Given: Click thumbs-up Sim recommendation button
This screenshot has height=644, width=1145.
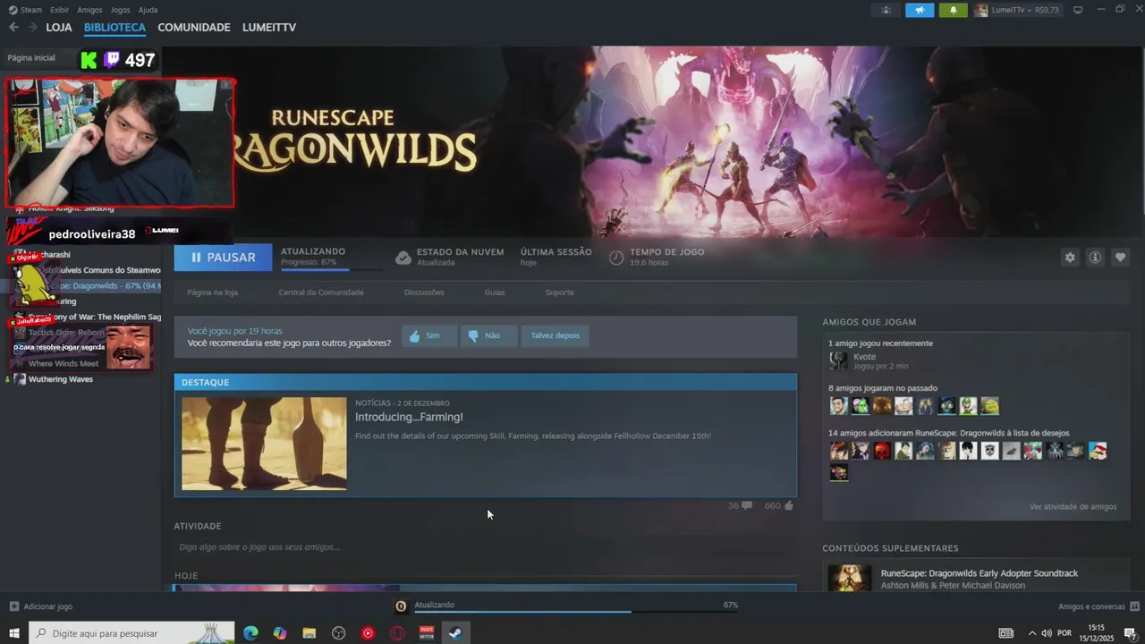Looking at the screenshot, I should point(429,335).
